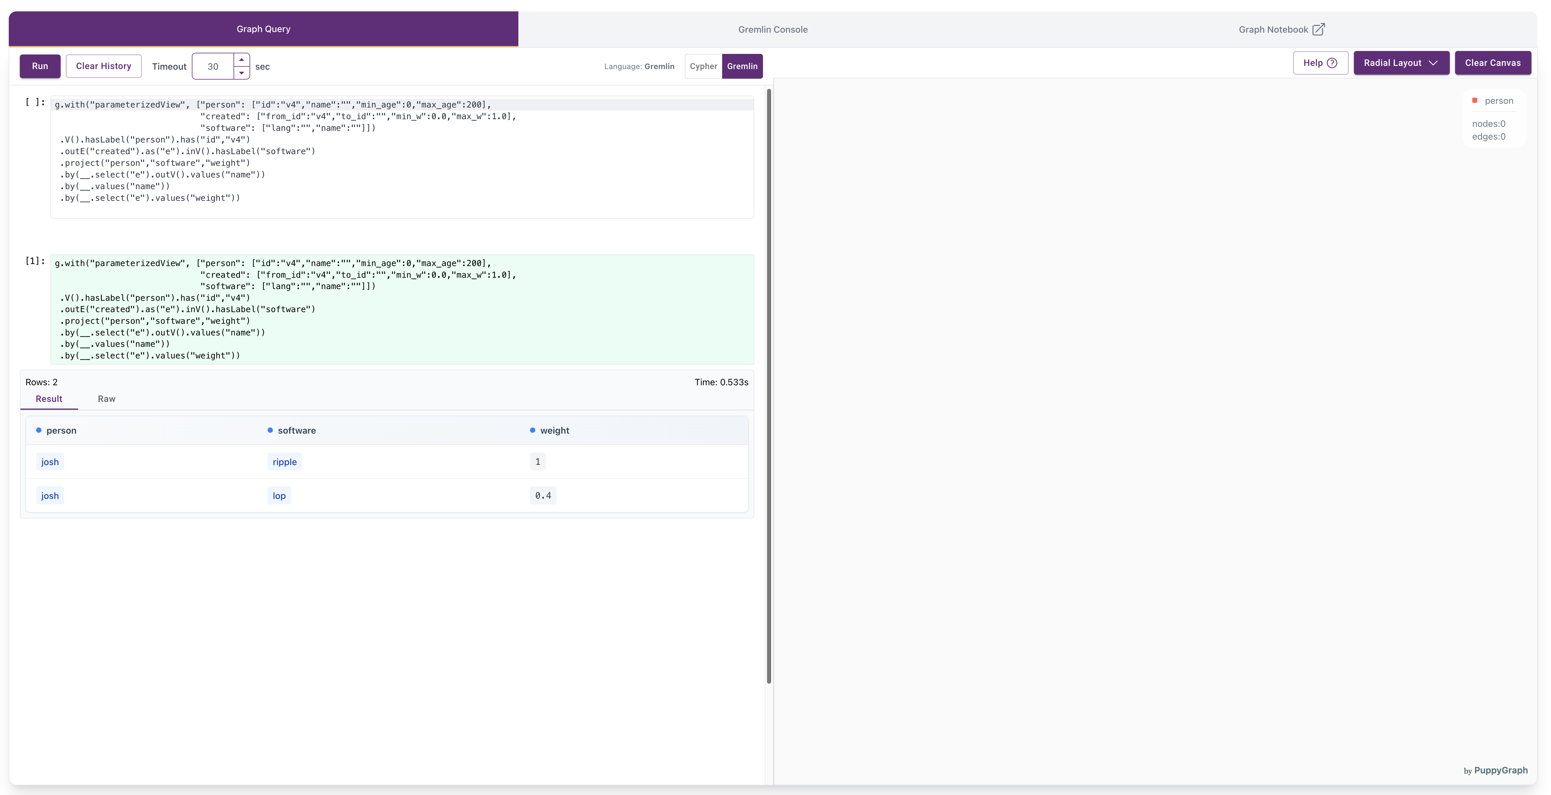1551x795 pixels.
Task: Click inside the Timeout input field
Action: tap(213, 66)
